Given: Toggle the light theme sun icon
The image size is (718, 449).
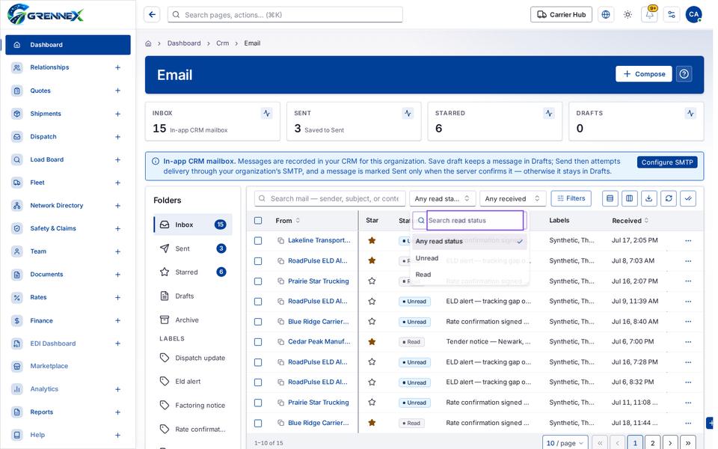Looking at the screenshot, I should point(628,15).
